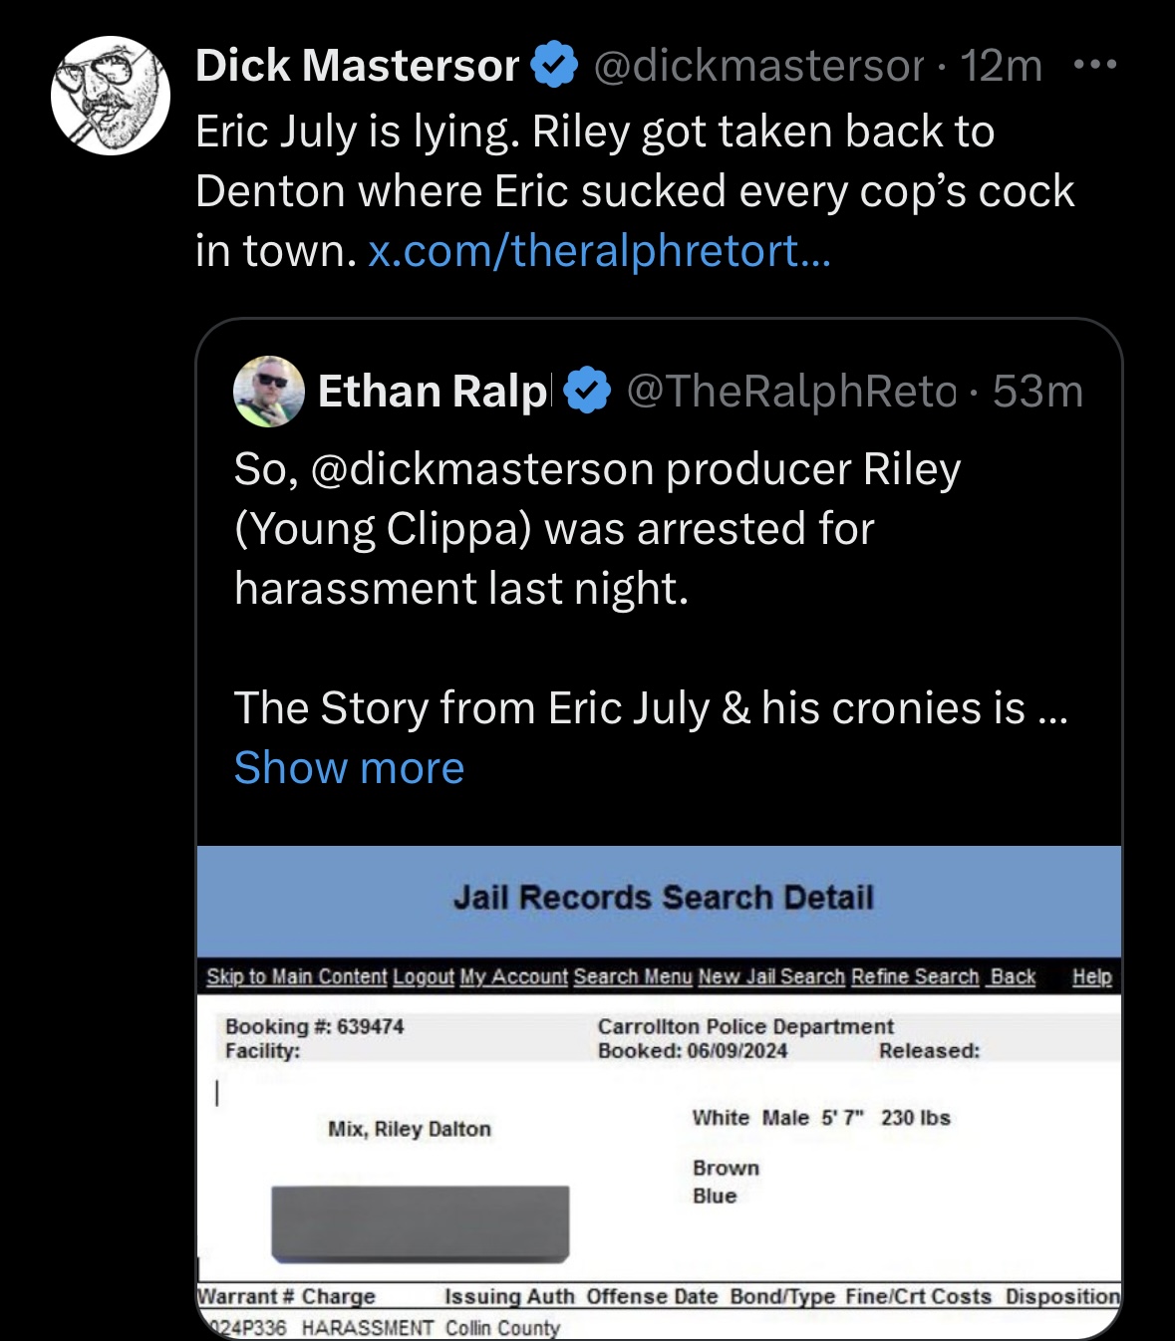Viewport: 1175px width, 1341px height.
Task: Open the Dick Mastersor display name
Action: pyautogui.click(x=357, y=66)
